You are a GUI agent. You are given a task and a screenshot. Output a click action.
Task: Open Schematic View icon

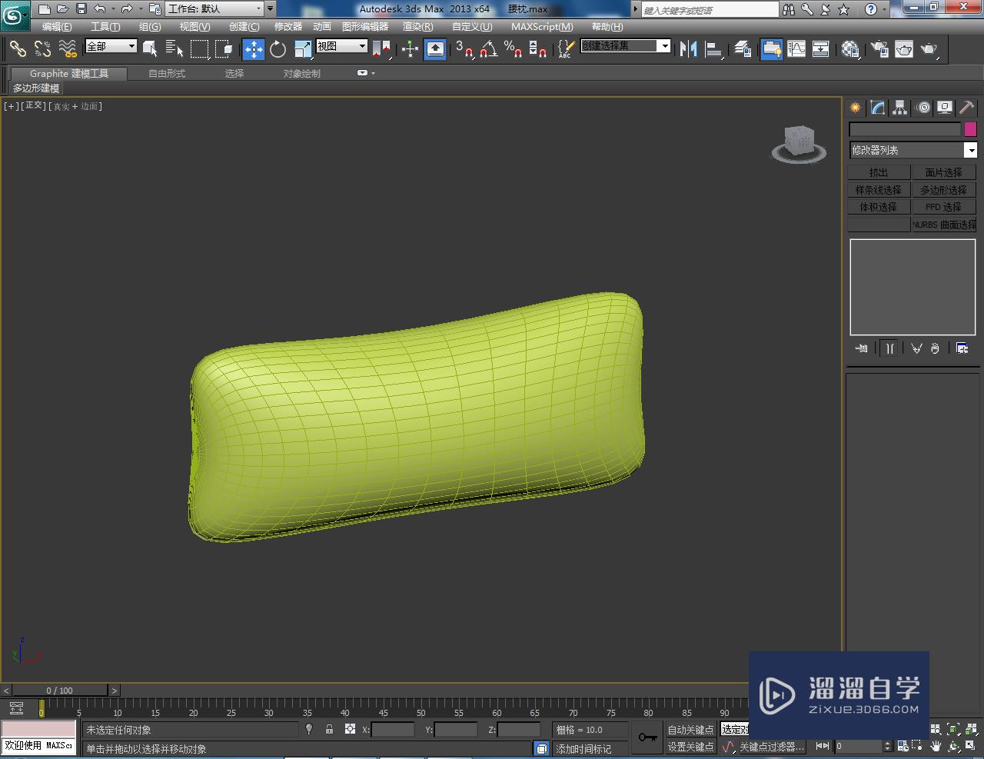click(821, 49)
